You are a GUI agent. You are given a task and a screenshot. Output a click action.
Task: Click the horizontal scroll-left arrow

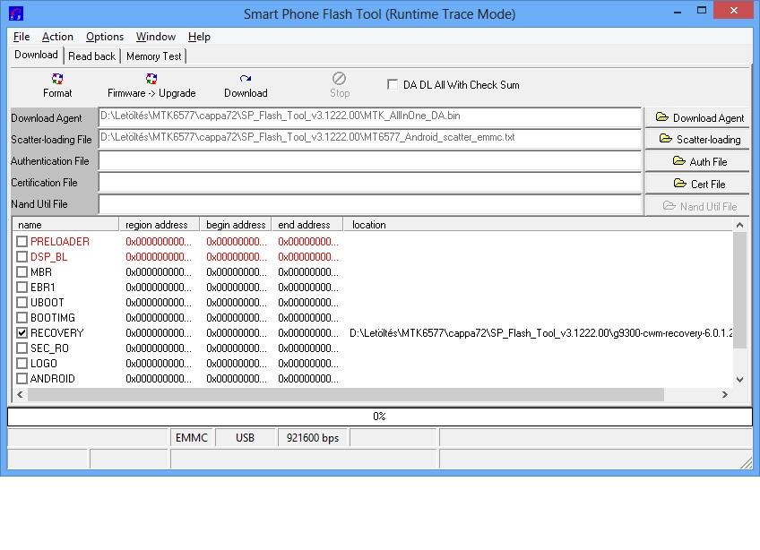tap(20, 394)
